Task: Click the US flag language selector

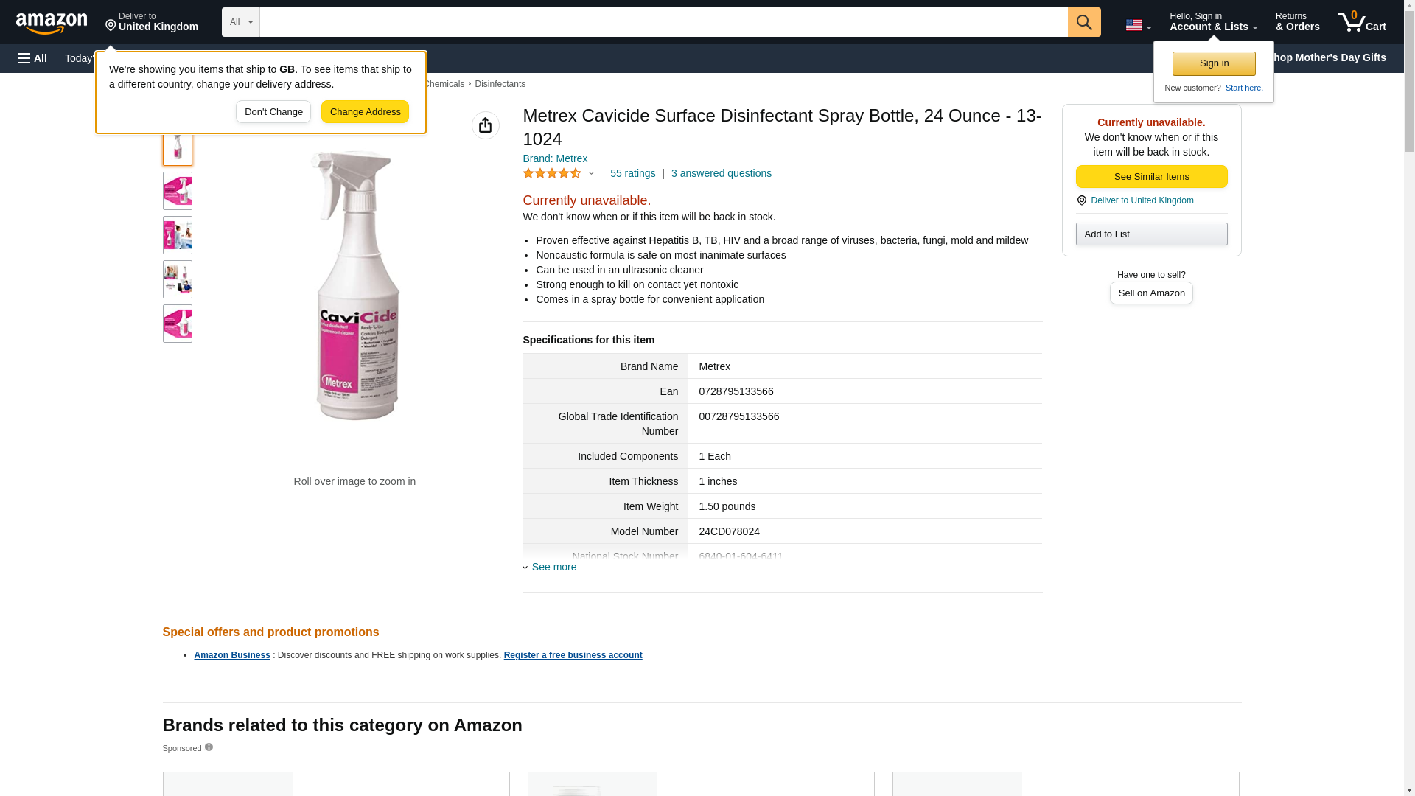Action: point(1138,25)
